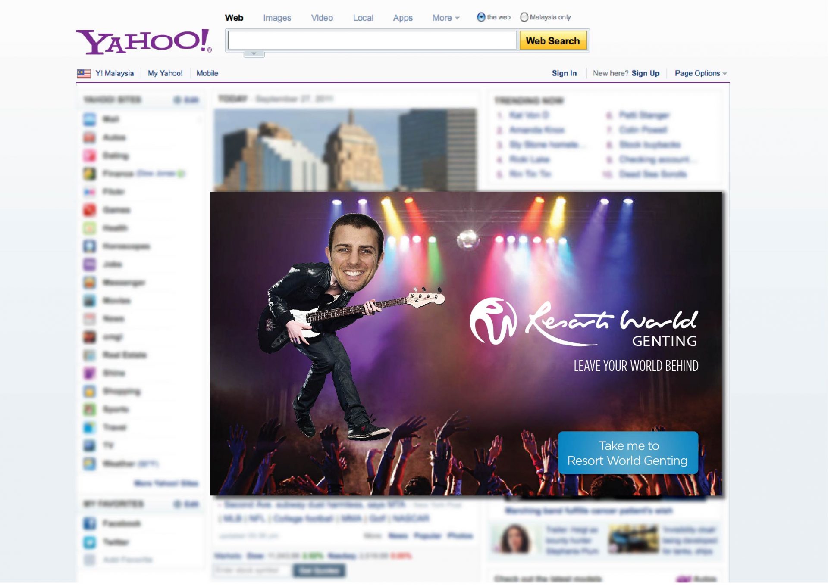
Task: Open the Flickr icon in the sidebar
Action: [90, 192]
